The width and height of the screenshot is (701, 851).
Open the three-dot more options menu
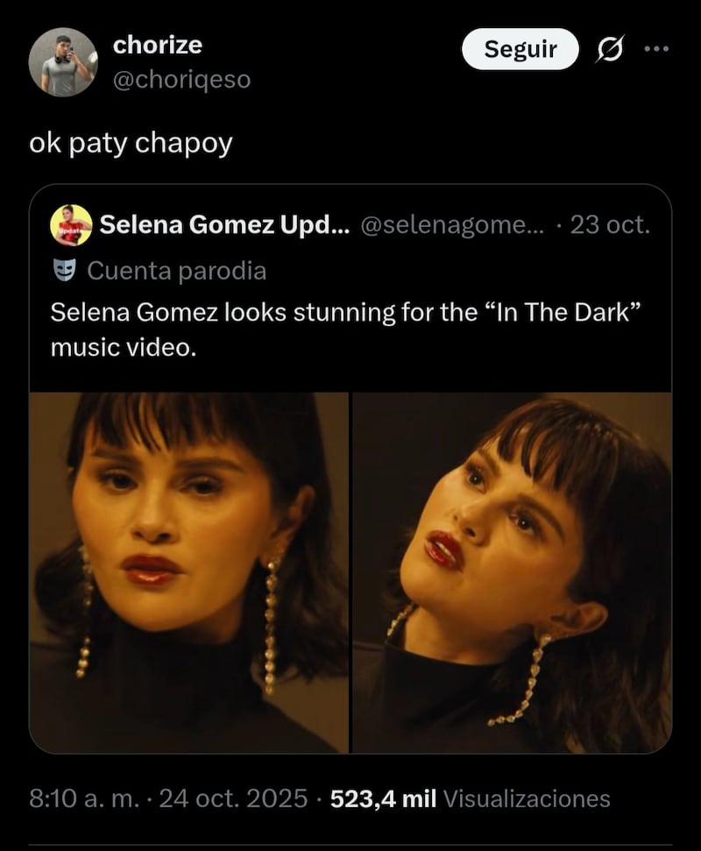pyautogui.click(x=655, y=50)
